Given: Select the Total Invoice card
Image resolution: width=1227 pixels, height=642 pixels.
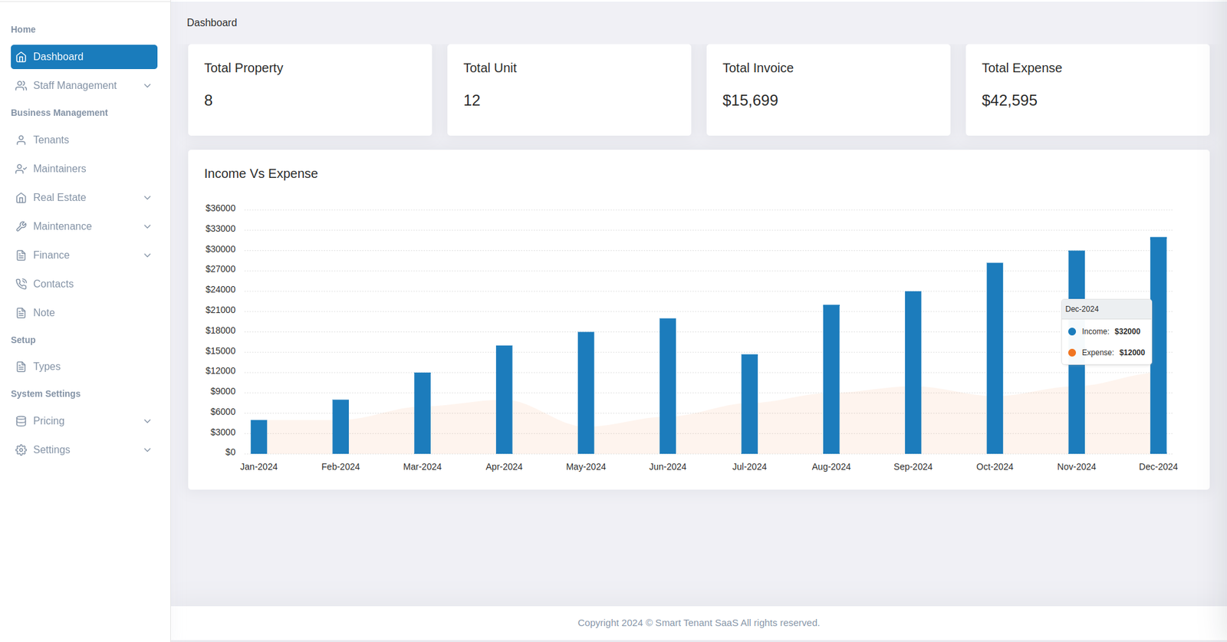Looking at the screenshot, I should (x=827, y=90).
